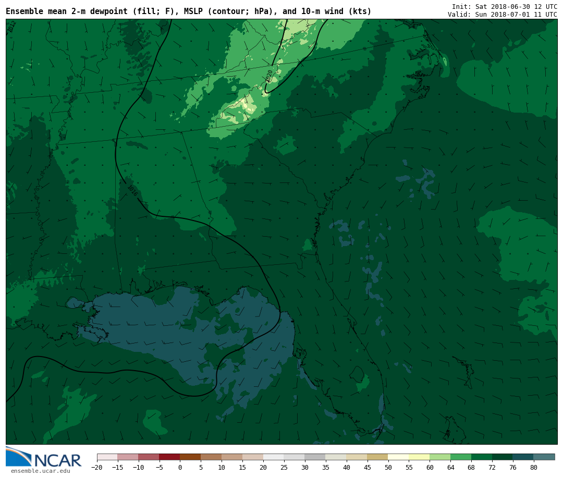The image size is (563, 477).
Task: Click the 60 colorbar tick label
Action: 430,467
